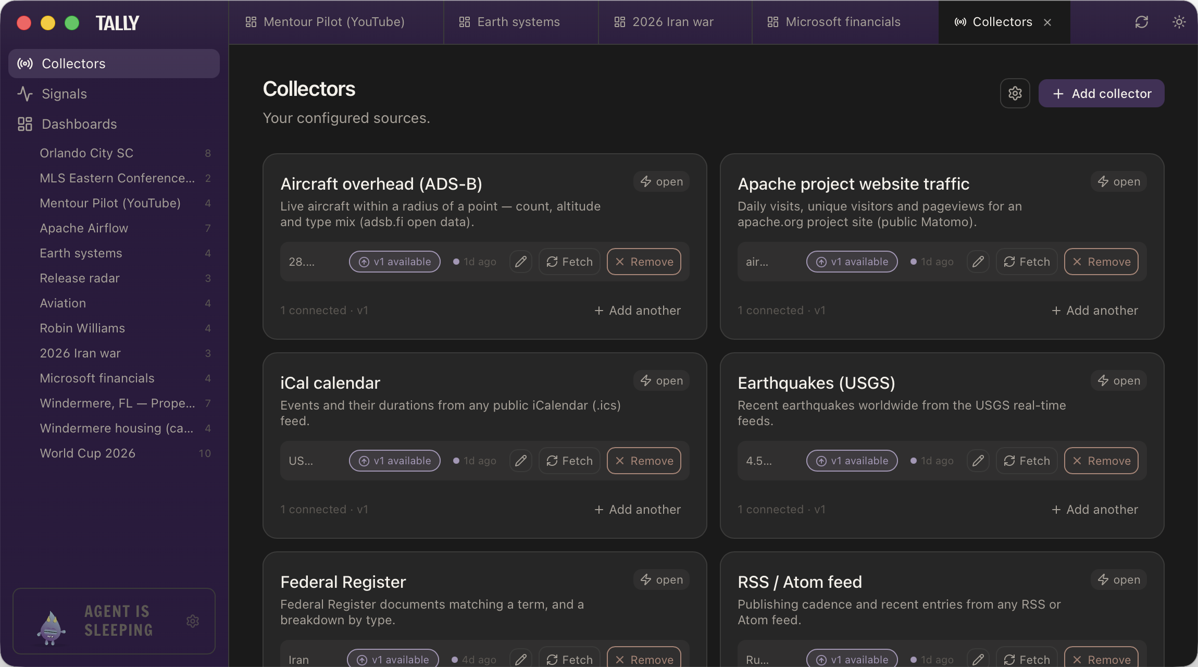This screenshot has height=667, width=1198.
Task: Edit the Apache project website traffic pencil icon
Action: tap(978, 262)
